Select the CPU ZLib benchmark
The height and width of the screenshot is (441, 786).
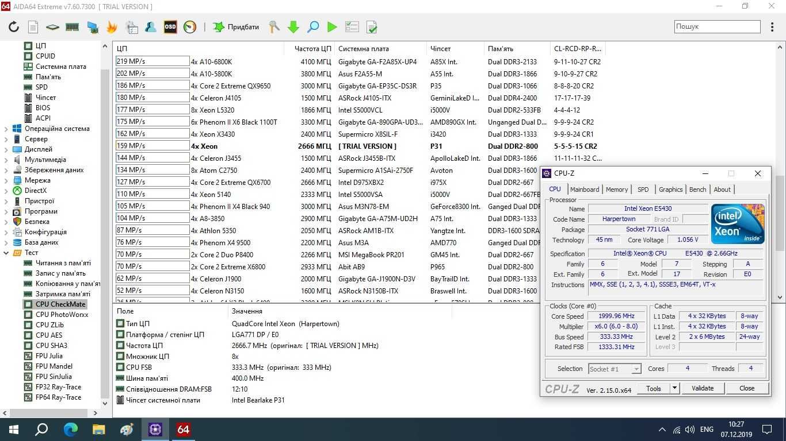click(x=49, y=325)
